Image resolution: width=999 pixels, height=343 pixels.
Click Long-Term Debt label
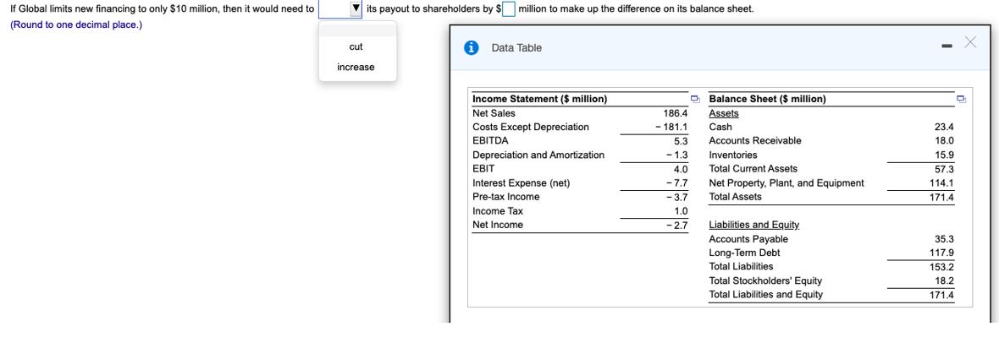(744, 253)
